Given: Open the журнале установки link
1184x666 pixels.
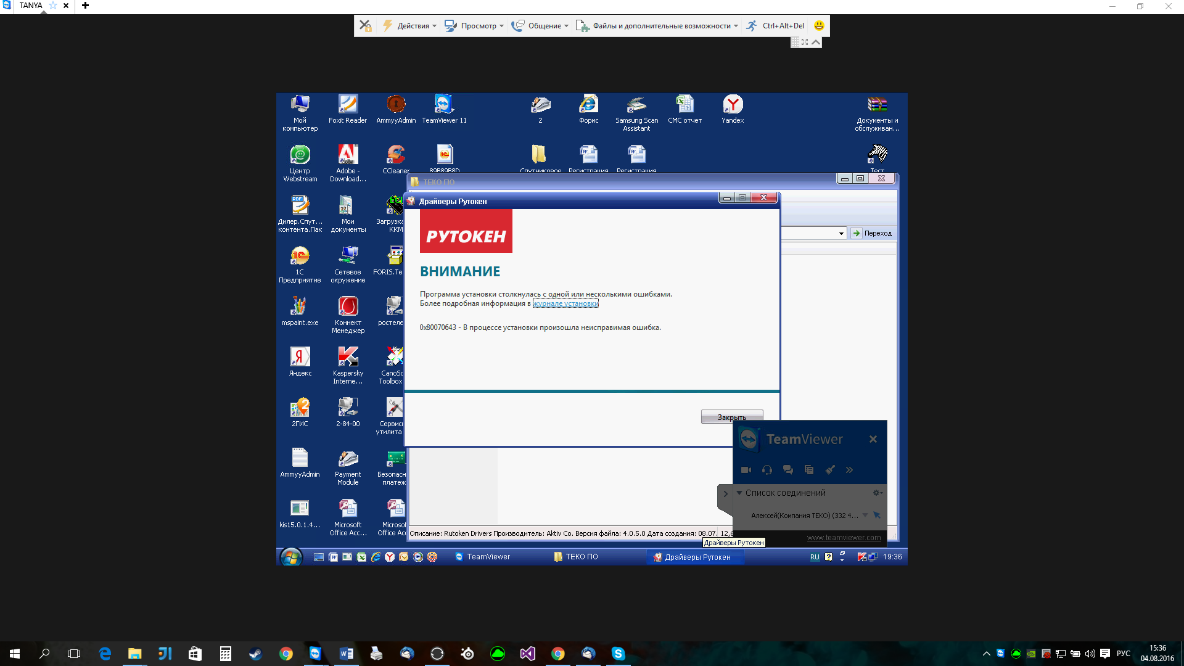Looking at the screenshot, I should 565,303.
